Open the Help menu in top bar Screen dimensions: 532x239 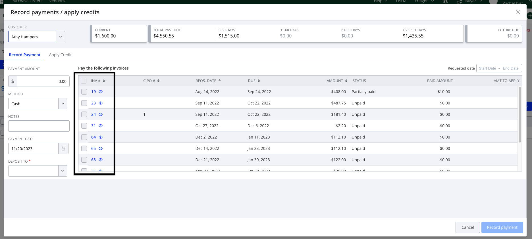coord(380,1)
